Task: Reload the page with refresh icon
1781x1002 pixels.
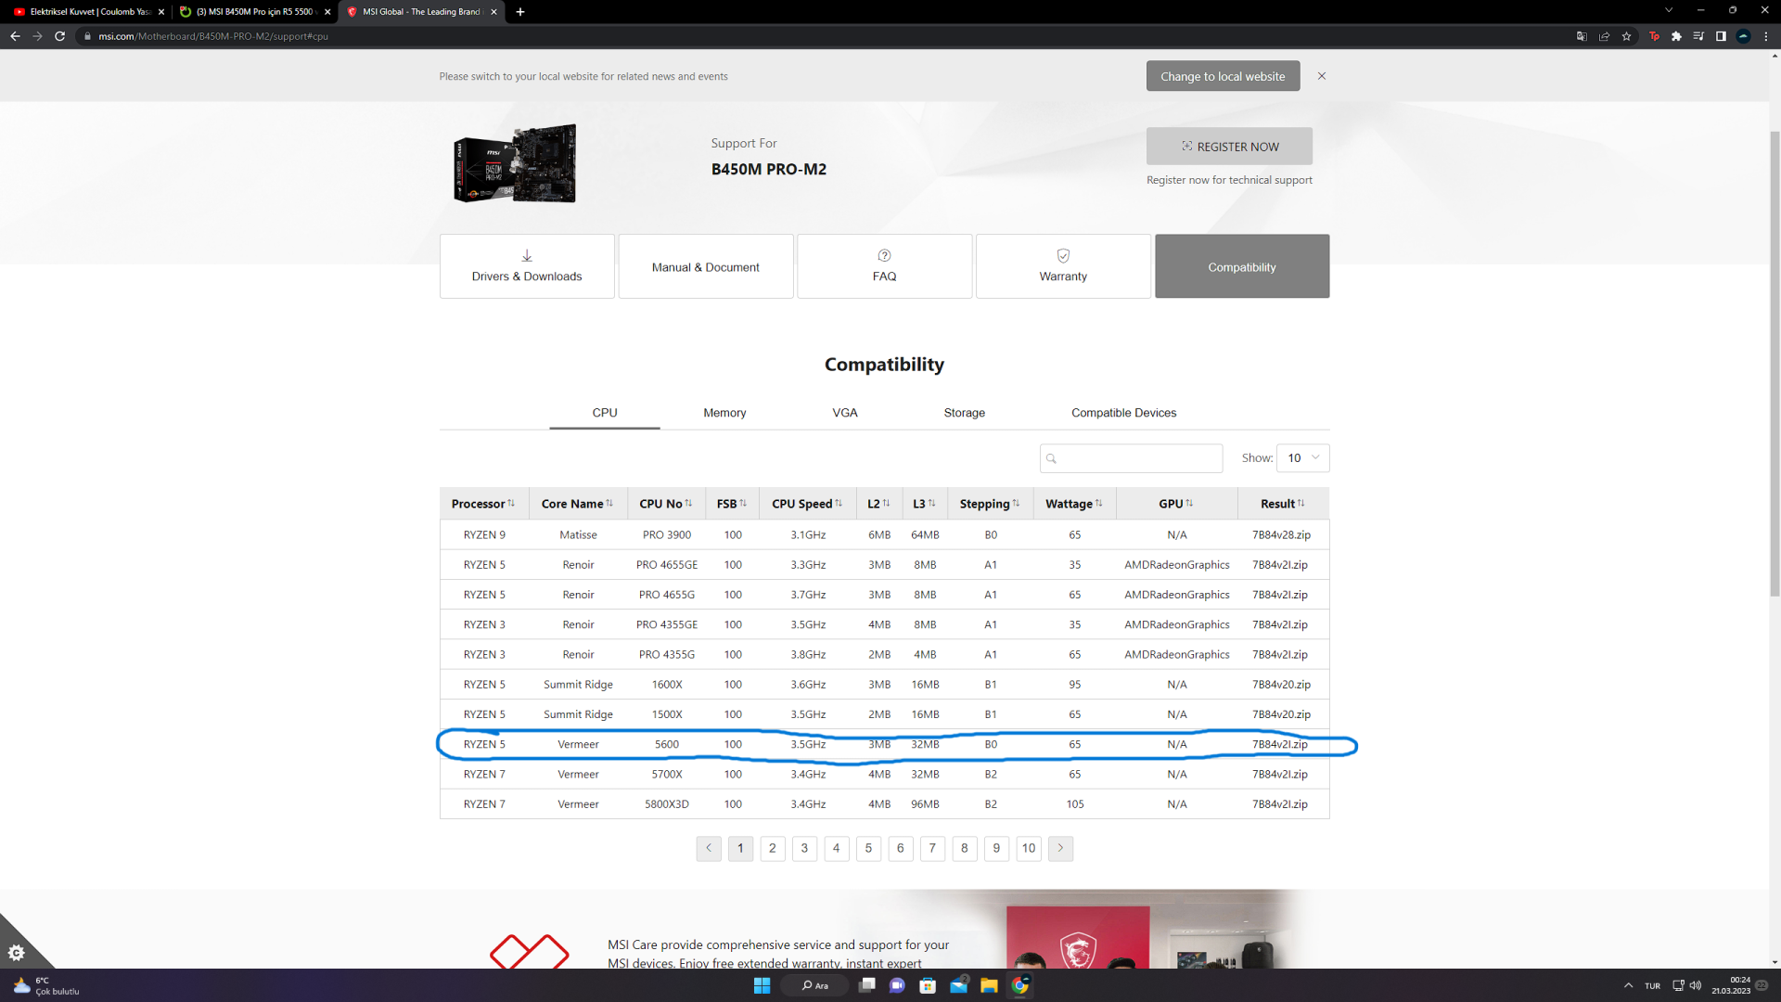Action: (60, 36)
